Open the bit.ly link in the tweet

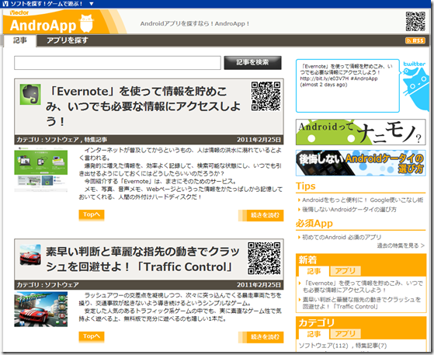325,78
